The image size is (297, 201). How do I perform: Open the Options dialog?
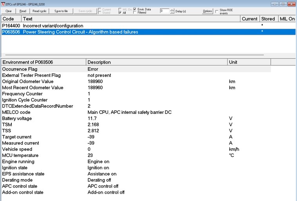click(x=207, y=11)
